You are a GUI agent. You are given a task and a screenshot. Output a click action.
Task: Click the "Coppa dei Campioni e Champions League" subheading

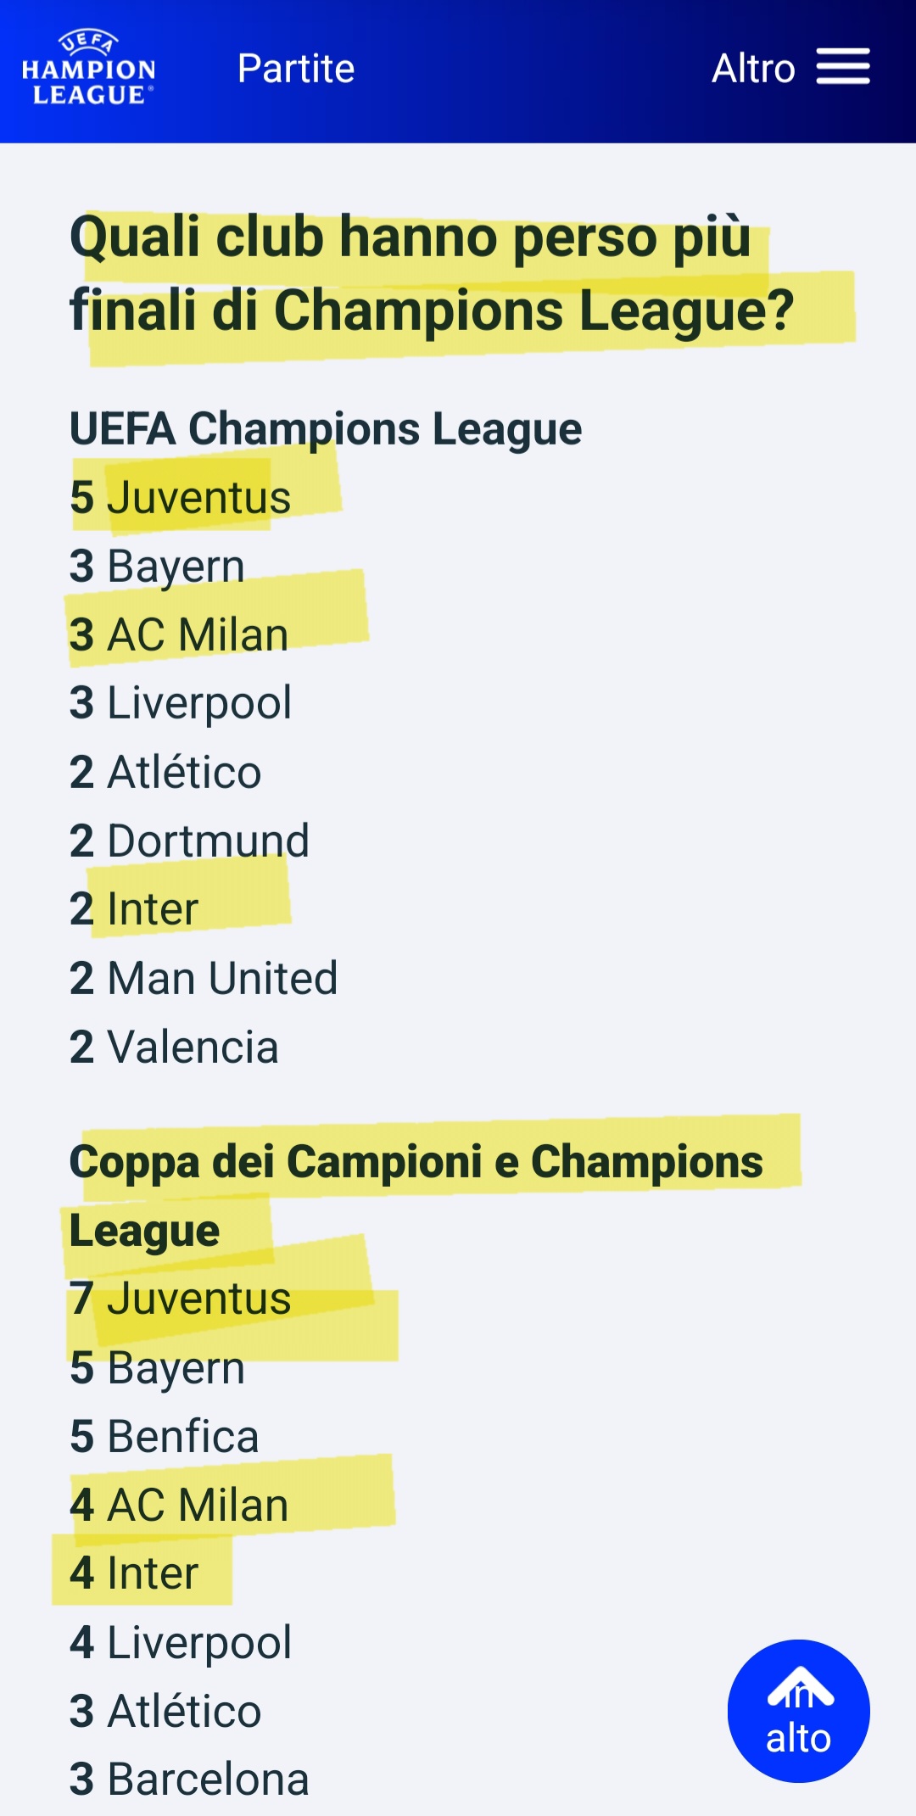(x=416, y=1195)
